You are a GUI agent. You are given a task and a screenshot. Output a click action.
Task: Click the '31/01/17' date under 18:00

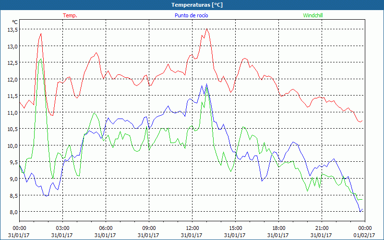[x=278, y=235]
